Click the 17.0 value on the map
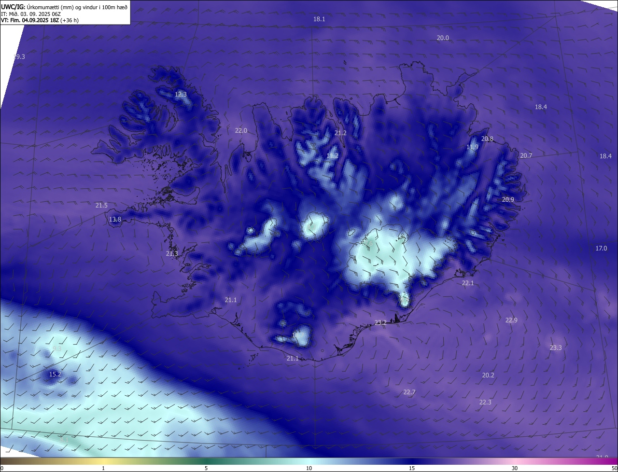 tap(601, 249)
